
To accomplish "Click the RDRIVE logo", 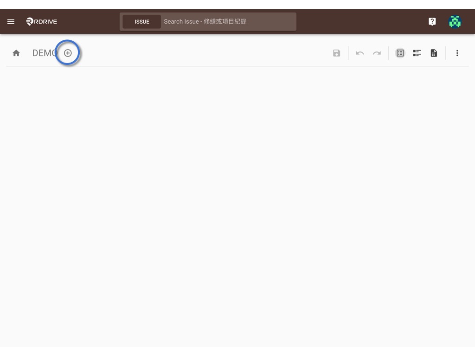I will pyautogui.click(x=41, y=21).
